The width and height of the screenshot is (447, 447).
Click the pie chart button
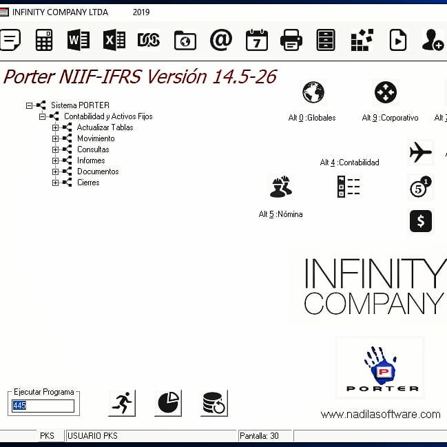point(168,403)
